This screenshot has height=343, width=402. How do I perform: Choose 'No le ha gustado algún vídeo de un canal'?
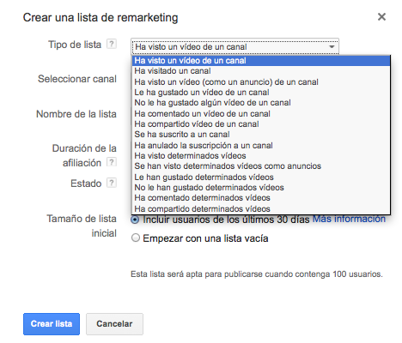click(x=261, y=103)
